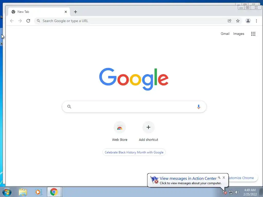Screen dimensions: 263x197
Task: Click the Chrome favicon on the New Tab
Action: point(13,12)
